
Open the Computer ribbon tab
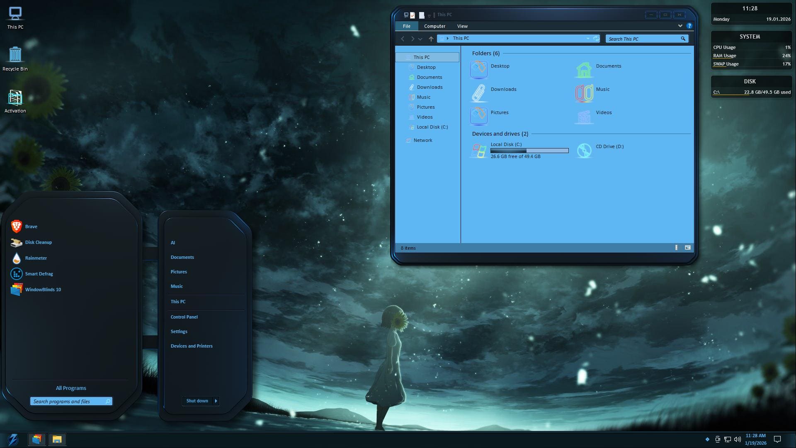click(x=434, y=26)
